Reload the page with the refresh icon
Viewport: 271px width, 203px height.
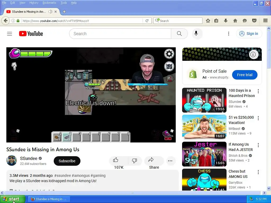(x=147, y=21)
